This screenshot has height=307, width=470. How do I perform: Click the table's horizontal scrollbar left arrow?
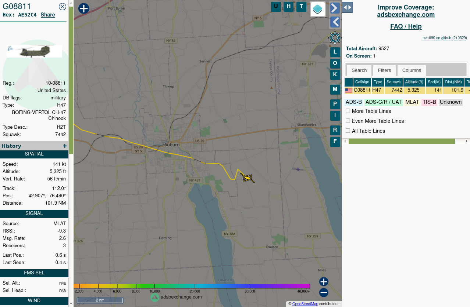tap(345, 141)
